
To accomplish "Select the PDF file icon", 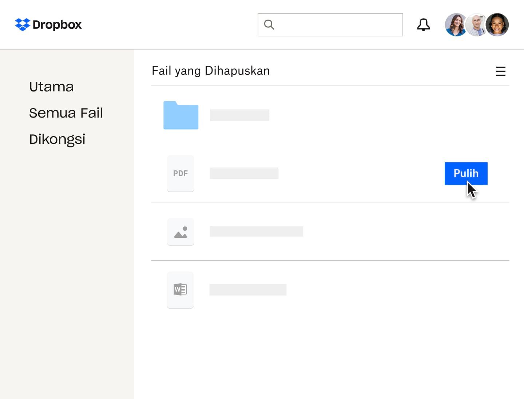I will pyautogui.click(x=180, y=173).
